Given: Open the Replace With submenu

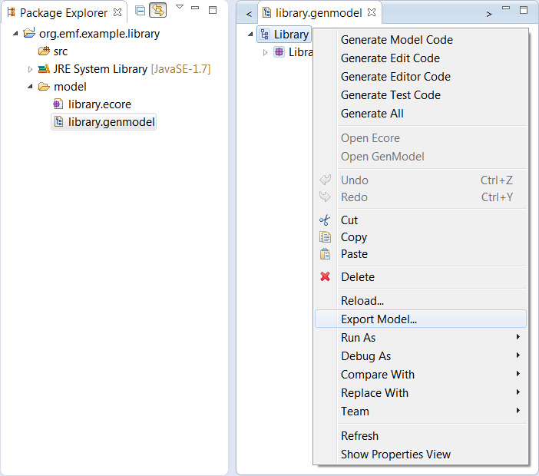Looking at the screenshot, I should click(421, 393).
